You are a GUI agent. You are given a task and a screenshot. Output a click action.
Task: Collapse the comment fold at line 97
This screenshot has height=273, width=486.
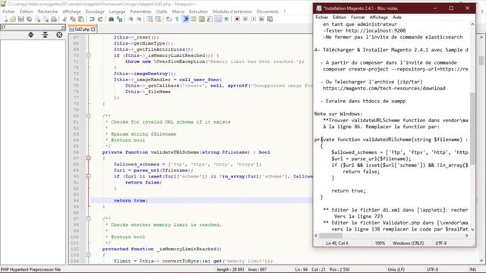(88, 218)
